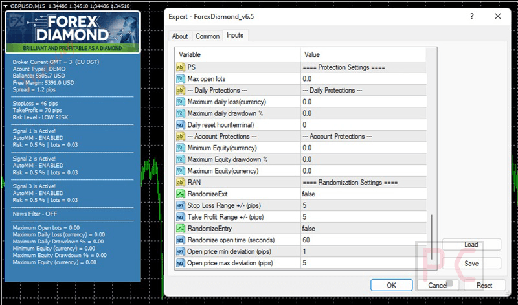Screen dimensions: 518x305
Task: Click the icon beside Randomize open time
Action: 181,240
